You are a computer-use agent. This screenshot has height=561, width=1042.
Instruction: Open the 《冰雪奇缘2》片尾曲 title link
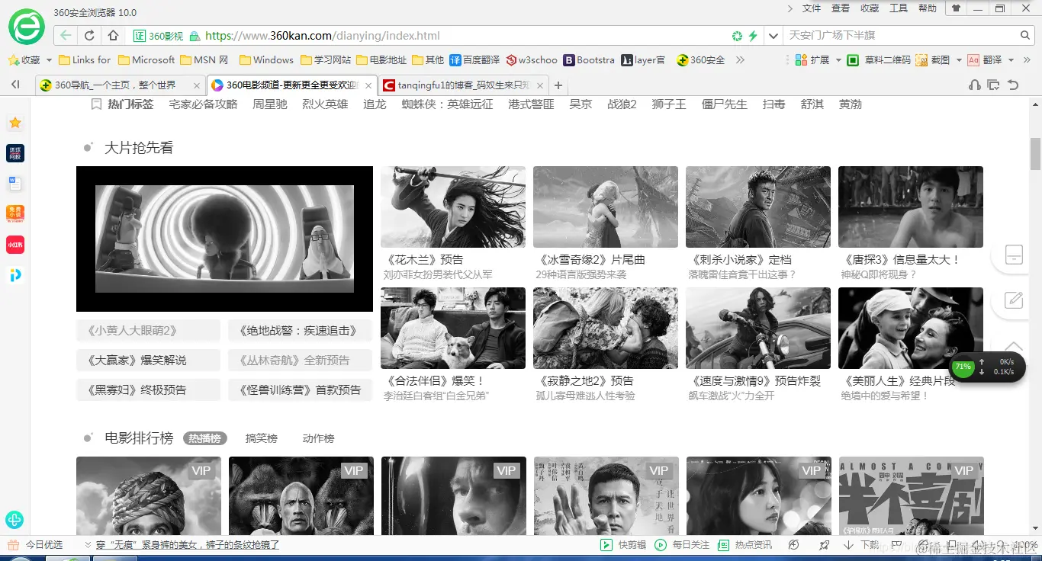click(590, 260)
